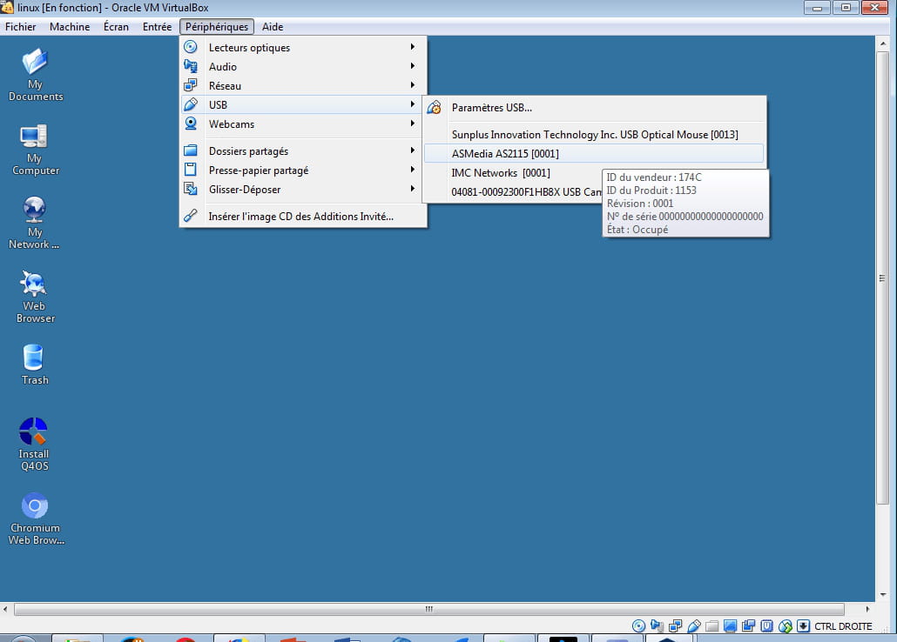The width and height of the screenshot is (897, 642).
Task: Select Chromium Web Browser desktop icon
Action: [36, 518]
